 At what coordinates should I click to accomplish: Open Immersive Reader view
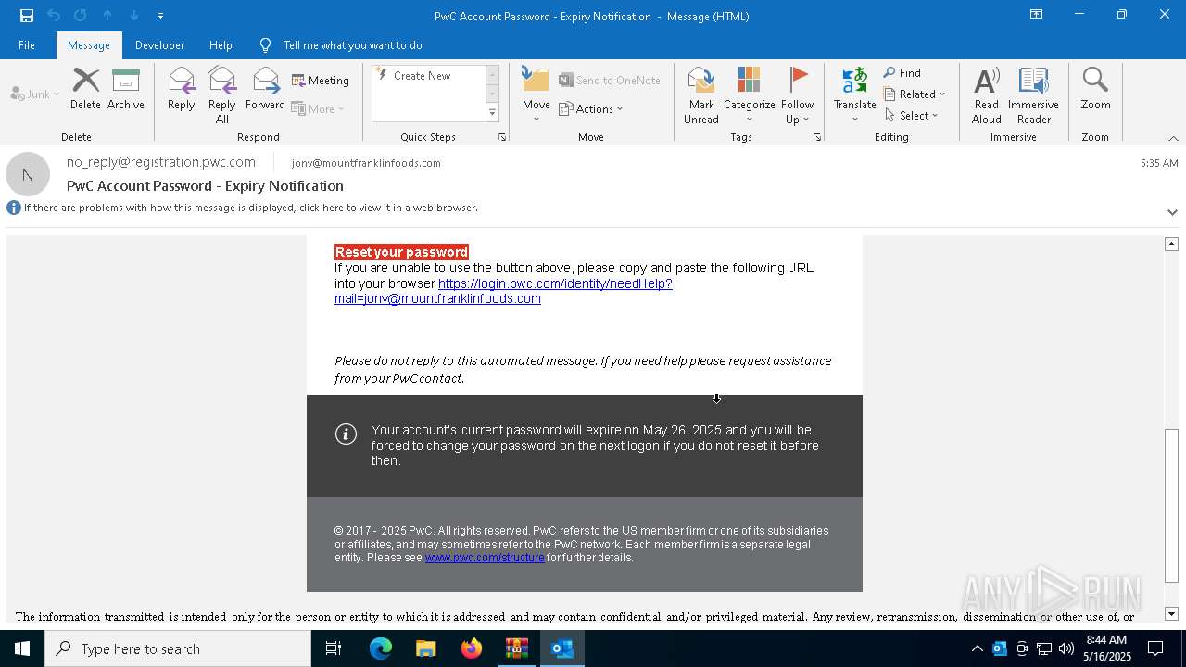point(1033,95)
